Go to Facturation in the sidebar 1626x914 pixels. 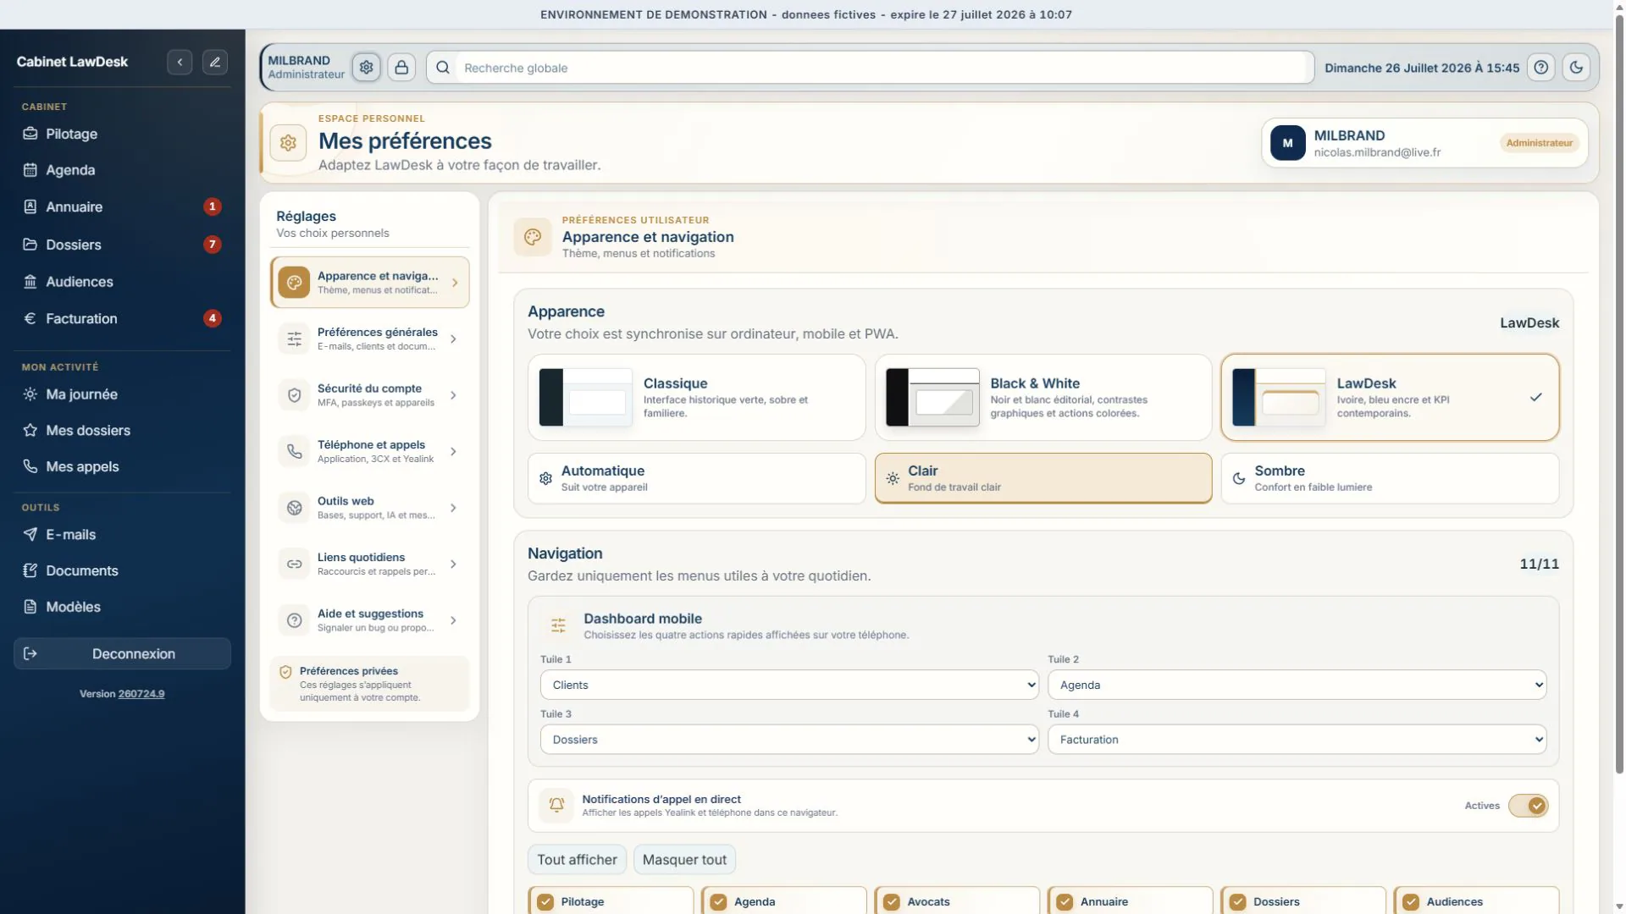122,318
